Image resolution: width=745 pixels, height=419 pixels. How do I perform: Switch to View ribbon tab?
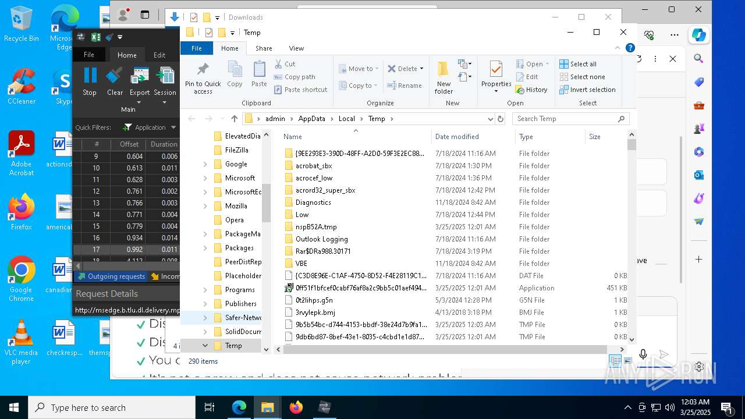click(296, 48)
